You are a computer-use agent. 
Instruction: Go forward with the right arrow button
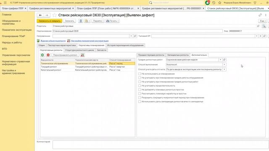(47, 15)
